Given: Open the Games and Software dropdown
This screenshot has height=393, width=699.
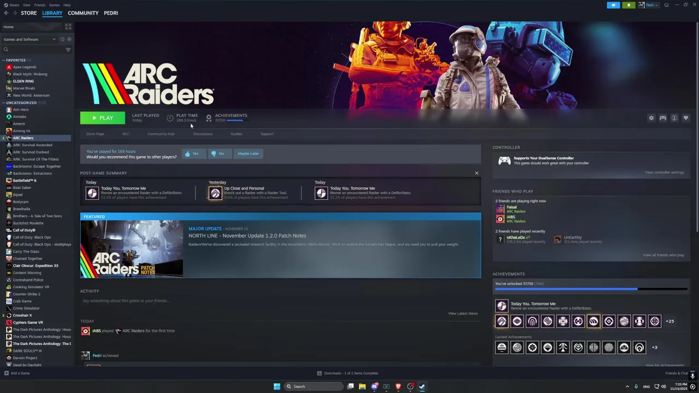Looking at the screenshot, I should (x=29, y=39).
